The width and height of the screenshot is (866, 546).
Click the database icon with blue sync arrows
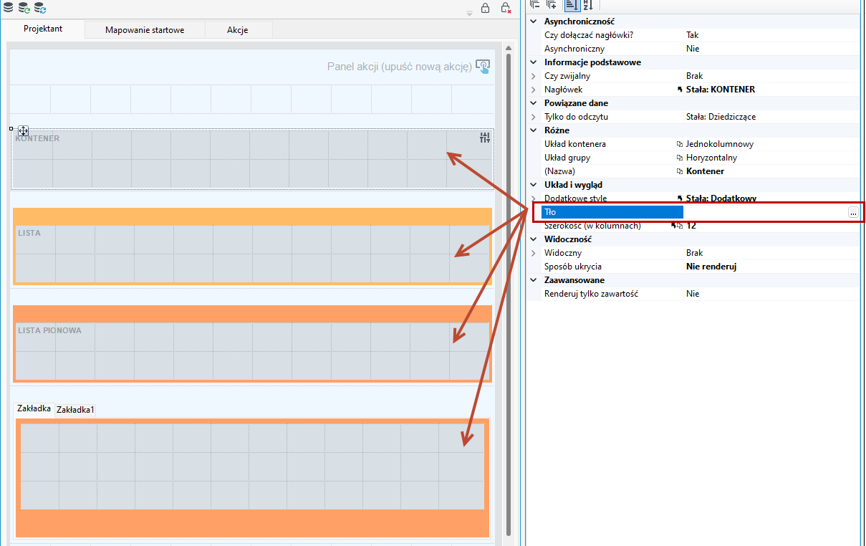tap(40, 8)
